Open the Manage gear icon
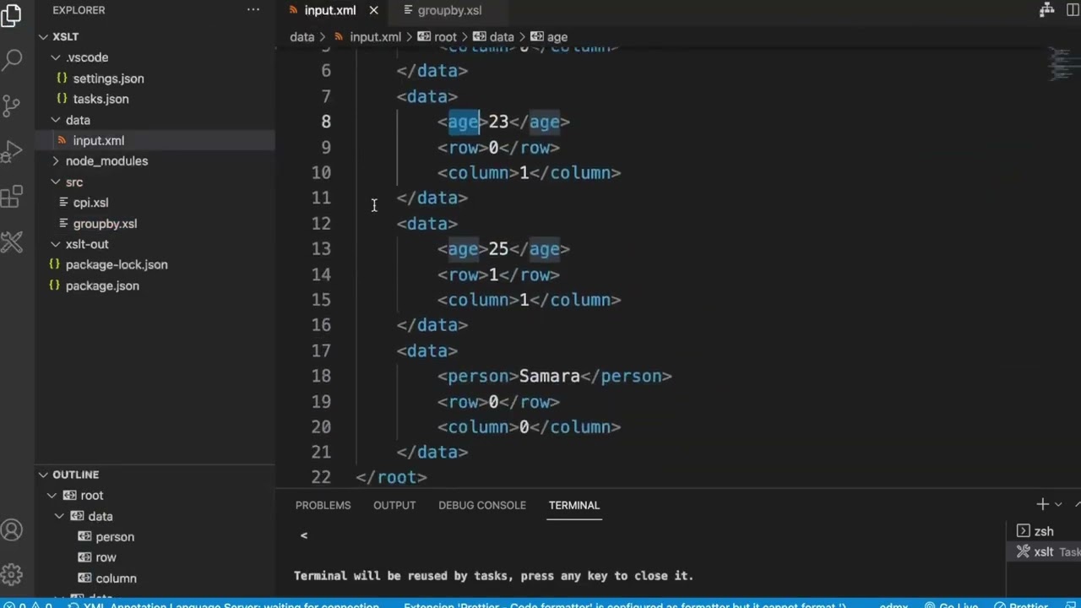 click(x=12, y=574)
